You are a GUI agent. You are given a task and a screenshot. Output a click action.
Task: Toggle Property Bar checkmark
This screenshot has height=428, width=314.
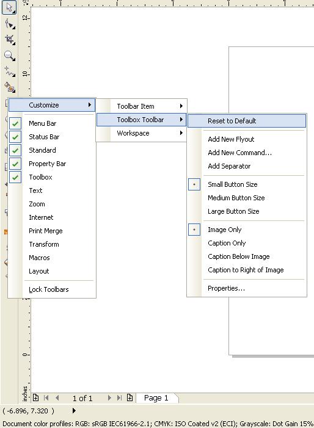point(15,164)
